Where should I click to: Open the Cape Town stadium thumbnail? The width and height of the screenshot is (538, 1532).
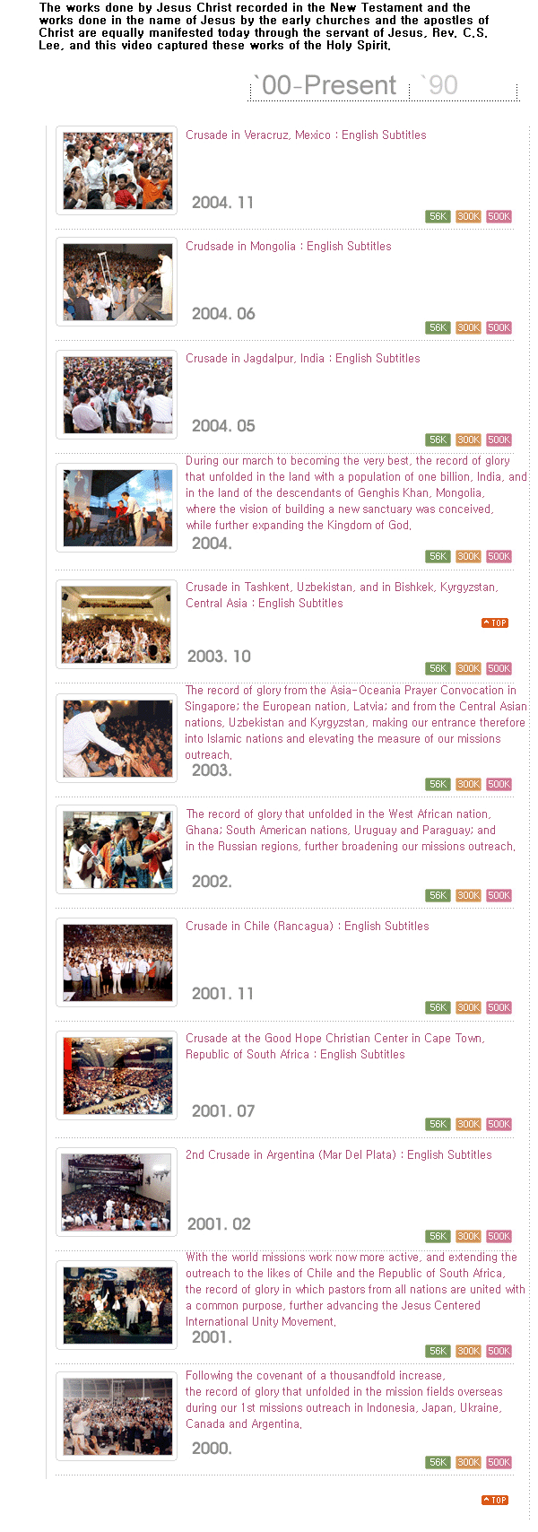pos(117,1075)
